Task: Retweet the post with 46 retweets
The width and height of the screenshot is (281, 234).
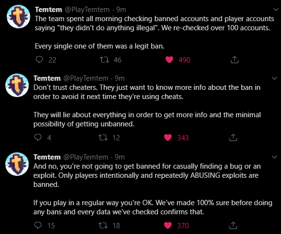Action: click(x=105, y=60)
